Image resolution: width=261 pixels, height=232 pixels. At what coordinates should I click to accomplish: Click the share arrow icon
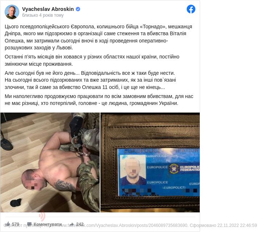[72, 224]
